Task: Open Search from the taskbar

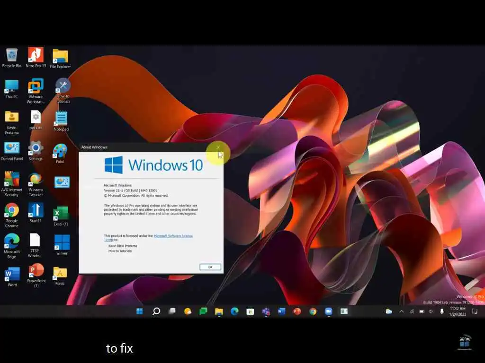Action: (x=156, y=311)
